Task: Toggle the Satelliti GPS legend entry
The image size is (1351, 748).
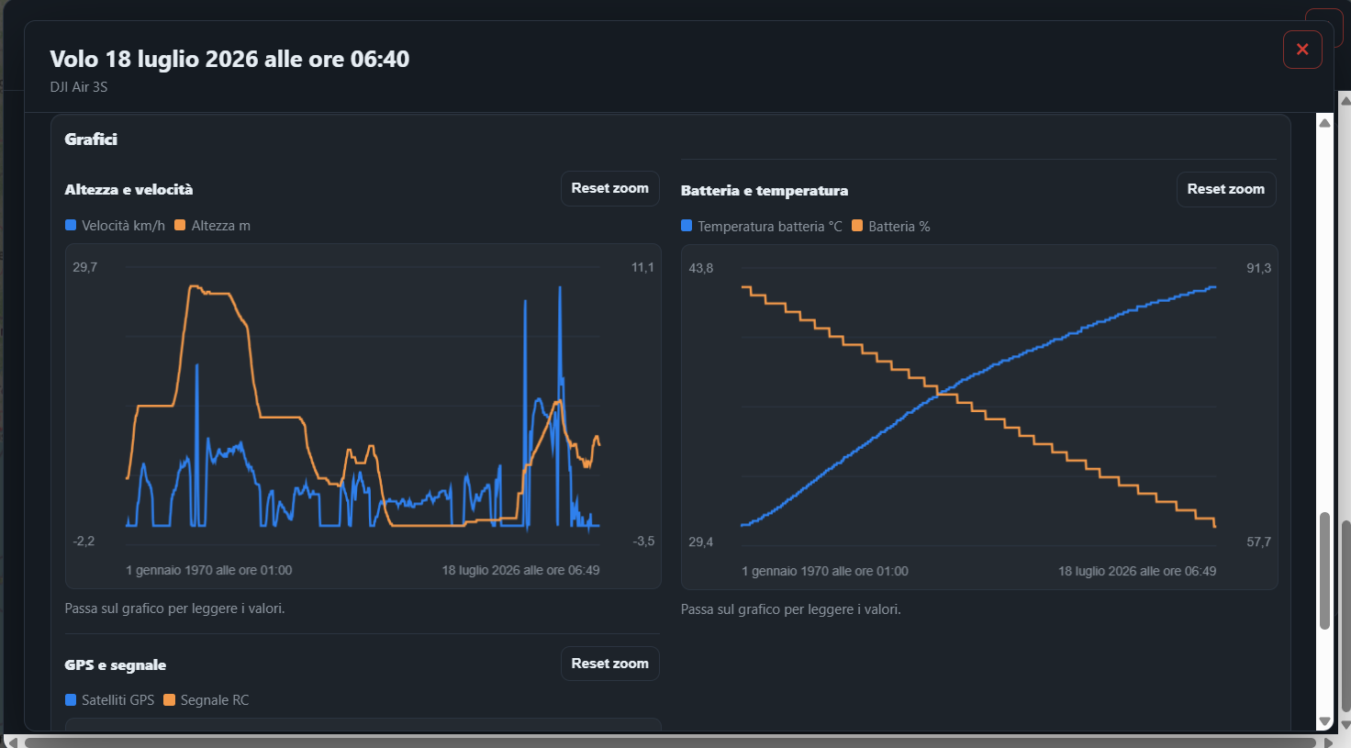Action: [x=109, y=700]
